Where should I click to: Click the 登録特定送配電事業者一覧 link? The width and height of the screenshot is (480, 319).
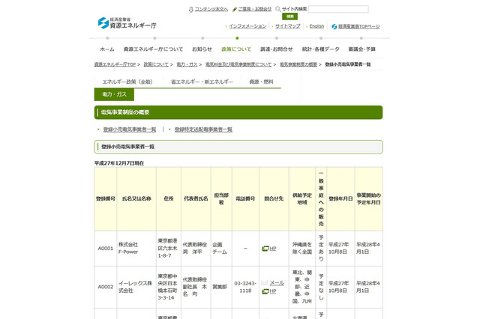point(203,130)
